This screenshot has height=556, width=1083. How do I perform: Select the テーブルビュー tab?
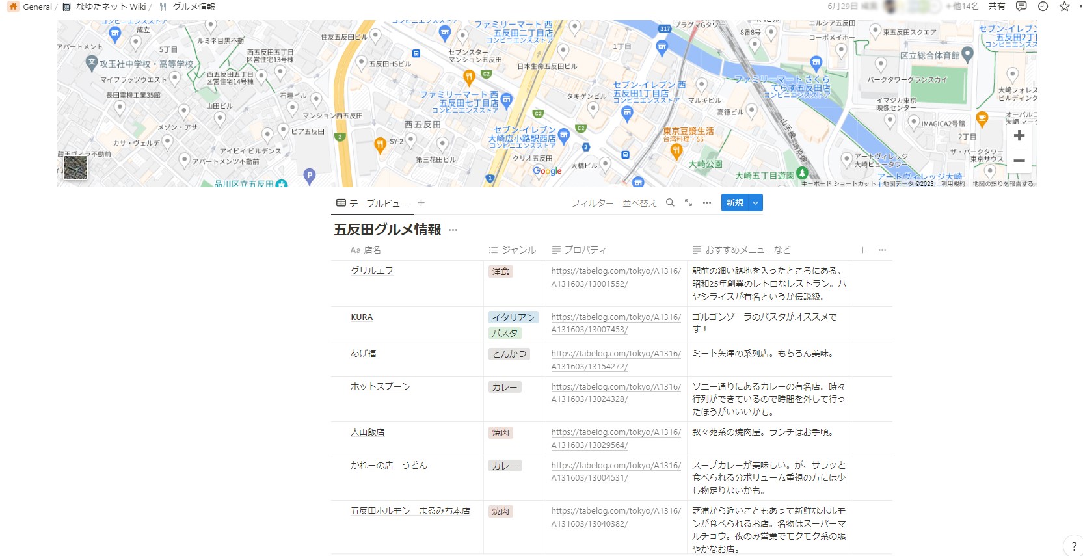tap(372, 204)
